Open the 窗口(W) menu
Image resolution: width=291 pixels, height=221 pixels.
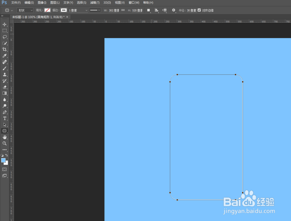tap(134, 3)
